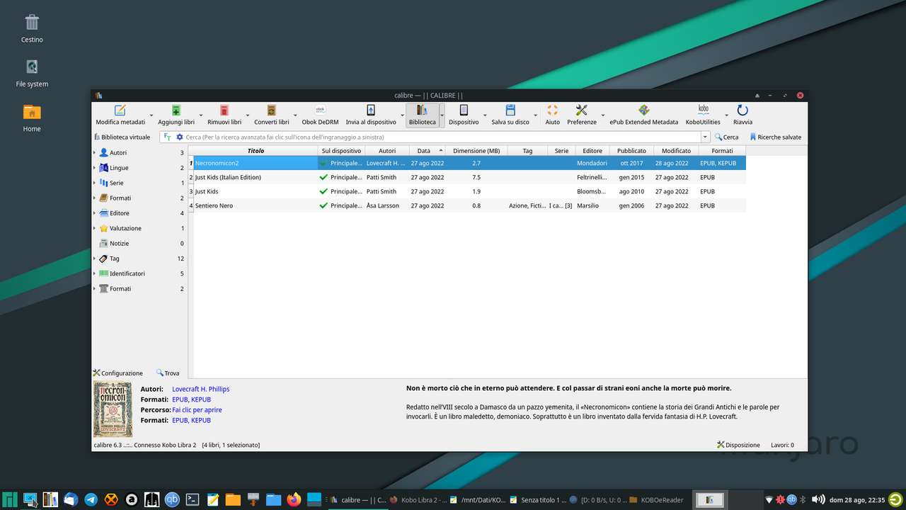Expand Valutazione tree category
Screen dimensions: 906x510
(95, 228)
